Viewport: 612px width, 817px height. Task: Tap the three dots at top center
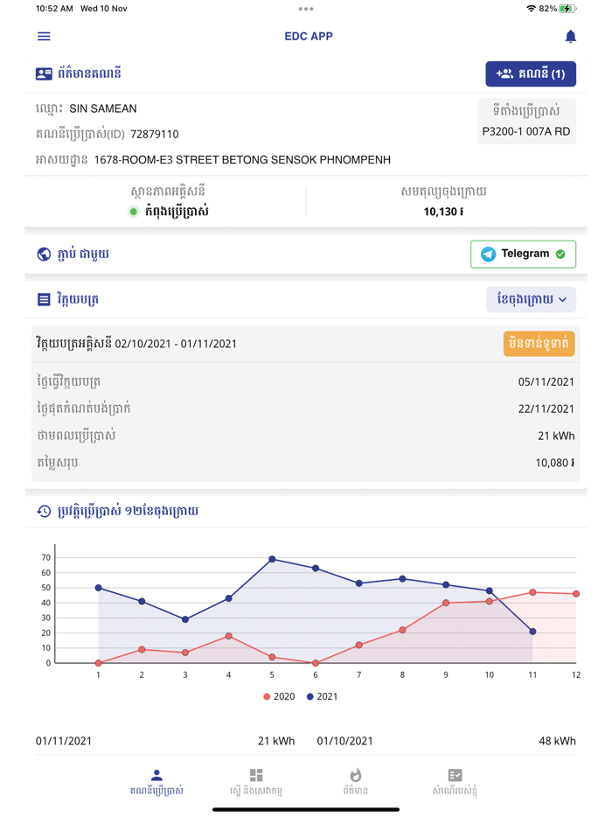[305, 9]
